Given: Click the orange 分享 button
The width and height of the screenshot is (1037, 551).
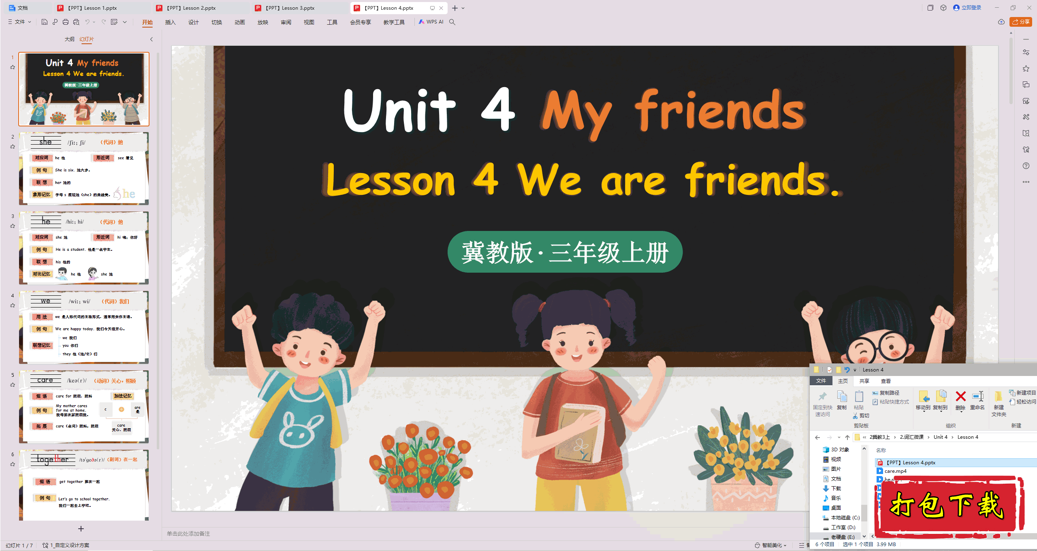Looking at the screenshot, I should (1021, 22).
